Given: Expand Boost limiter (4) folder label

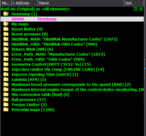Looking at the screenshot, I should pyautogui.click(x=27, y=29).
